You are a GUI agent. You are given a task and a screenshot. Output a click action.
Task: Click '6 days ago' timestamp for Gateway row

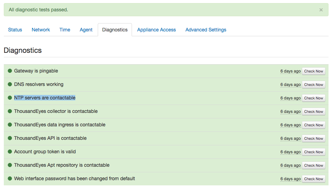(x=290, y=71)
